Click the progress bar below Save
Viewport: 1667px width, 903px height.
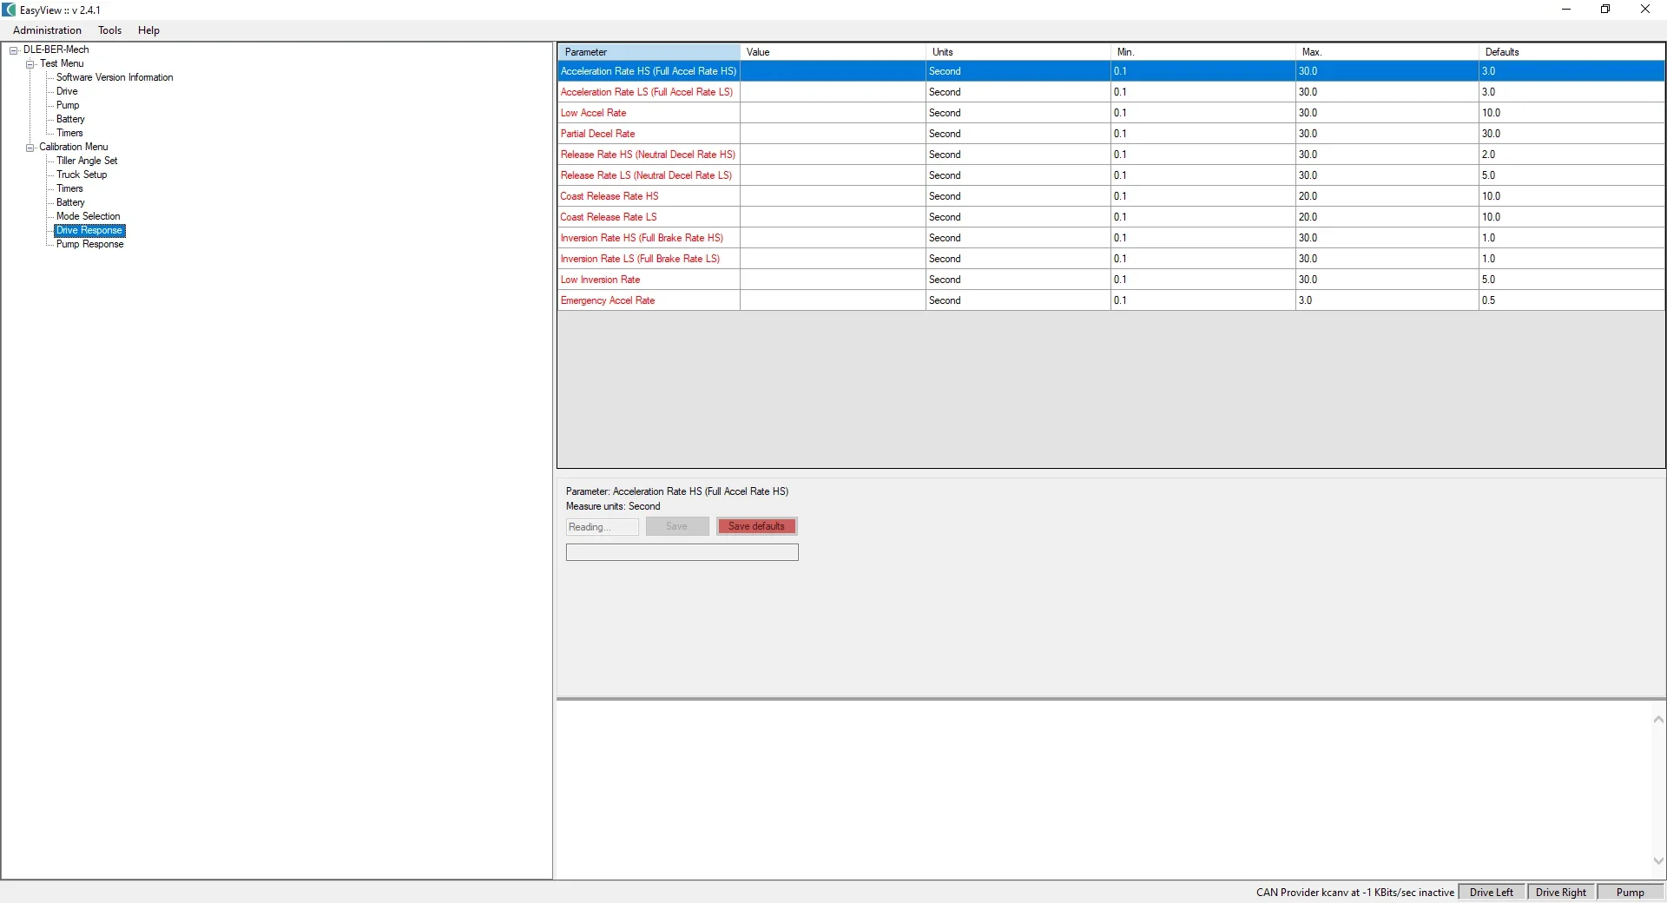pyautogui.click(x=682, y=552)
